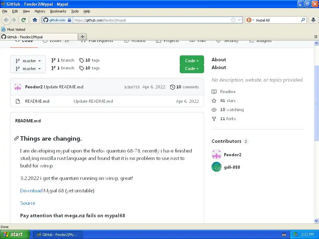The image size is (319, 239).
Task: Click the README.md file icon
Action: (x=18, y=101)
